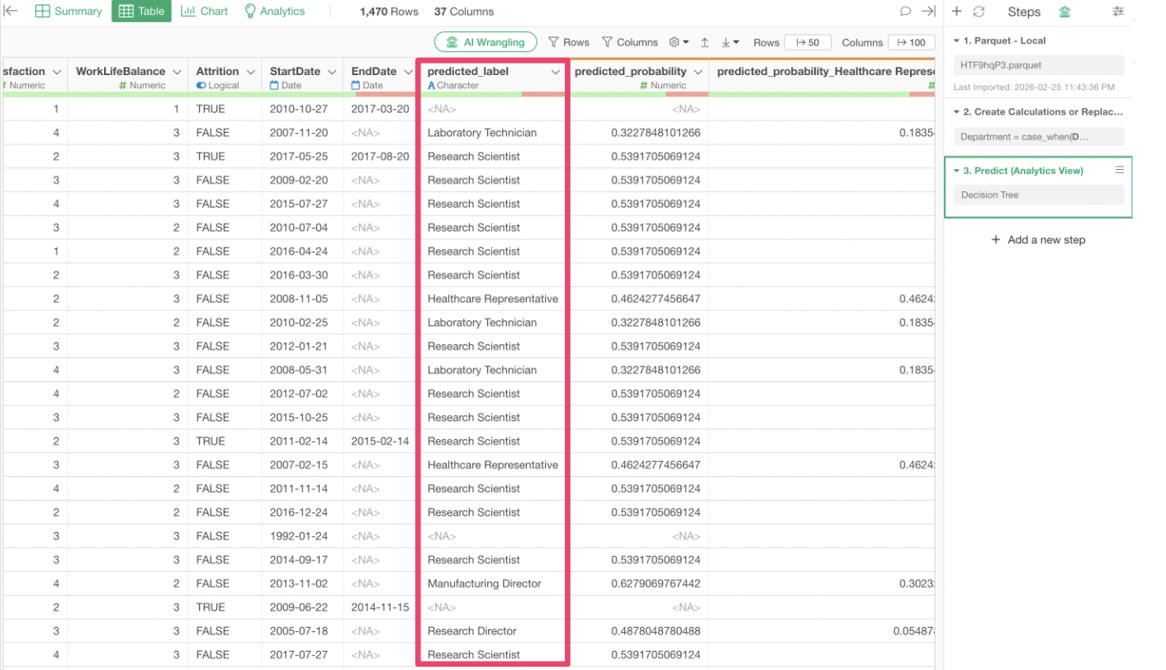
Task: Click the collapse panel arrow icon beside Steps
Action: click(928, 12)
